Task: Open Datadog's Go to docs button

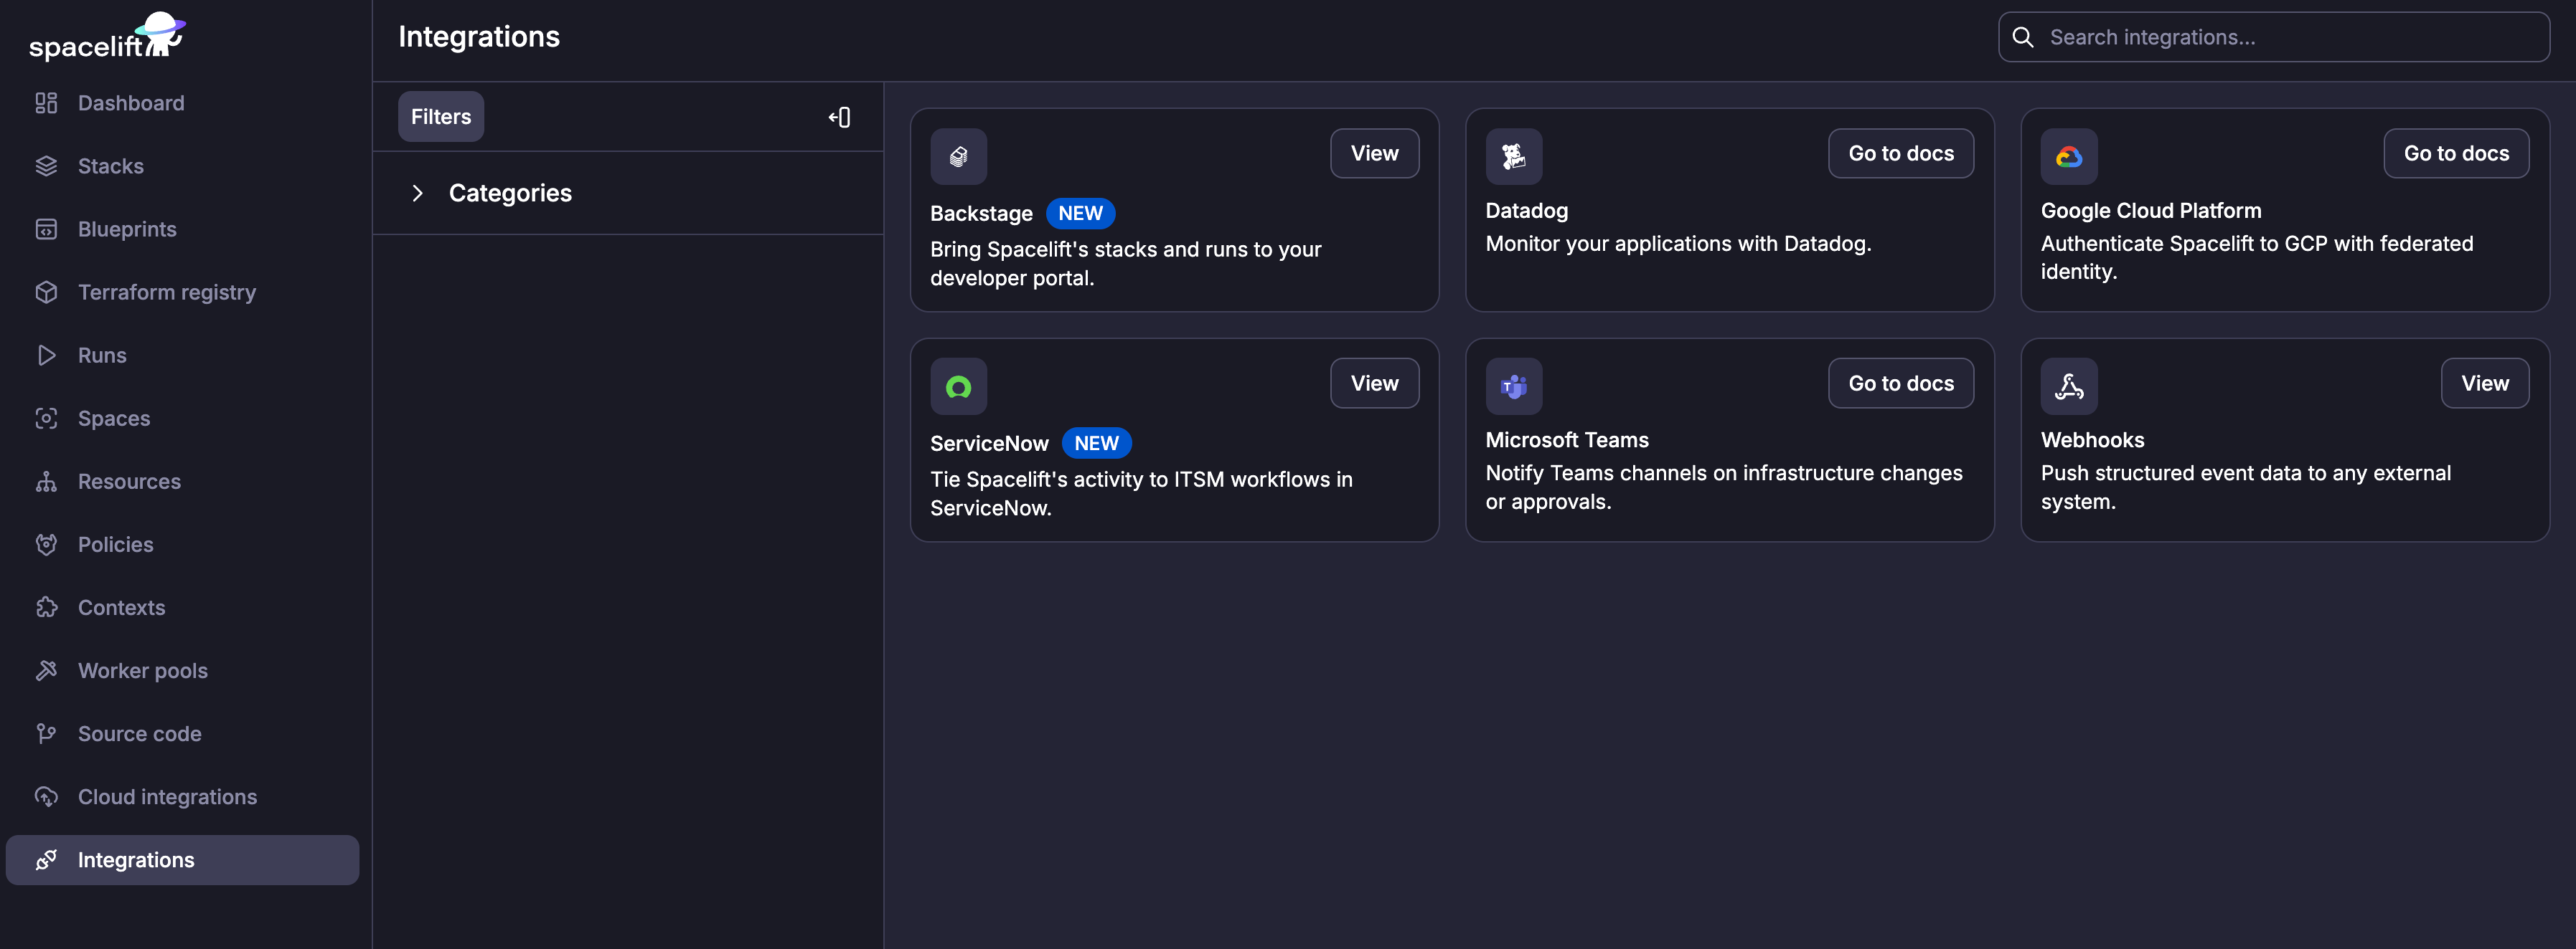Action: click(x=1900, y=153)
